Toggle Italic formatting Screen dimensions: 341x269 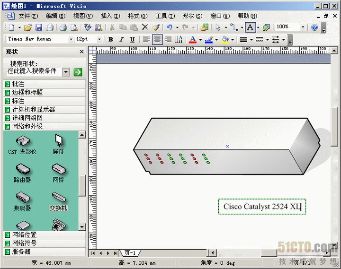[x=122, y=40]
